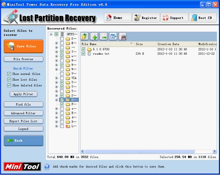Uncheck the 6.1.0.6700 folder checkbox
Screen dimensions: 220x175
tap(83, 49)
